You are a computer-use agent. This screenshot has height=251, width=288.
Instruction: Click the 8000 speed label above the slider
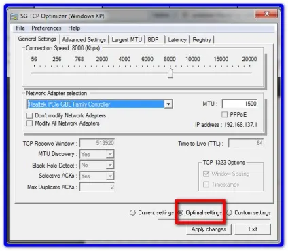coord(170,59)
